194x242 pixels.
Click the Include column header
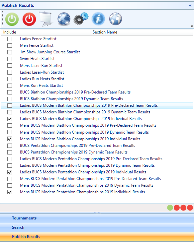click(10, 32)
